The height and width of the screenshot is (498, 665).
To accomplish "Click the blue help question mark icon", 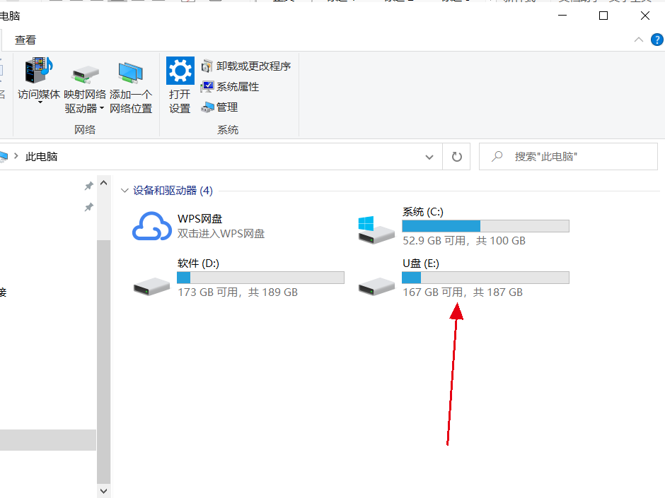I will [x=657, y=40].
